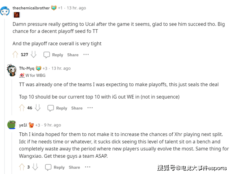Viewport: 232px width, 174px height.
Task: Click thechemicalbrother's Reddit avatar
Action: (5, 11)
